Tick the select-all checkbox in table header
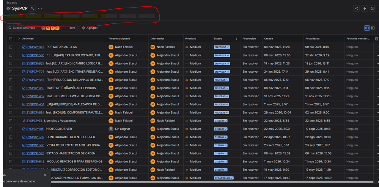This screenshot has width=379, height=187. coord(11,39)
